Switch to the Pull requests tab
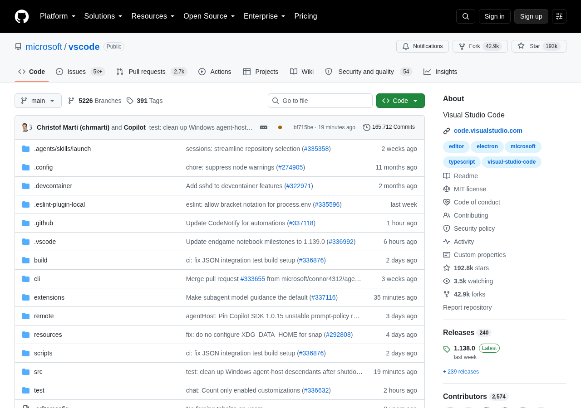The width and height of the screenshot is (581, 408). pos(152,72)
